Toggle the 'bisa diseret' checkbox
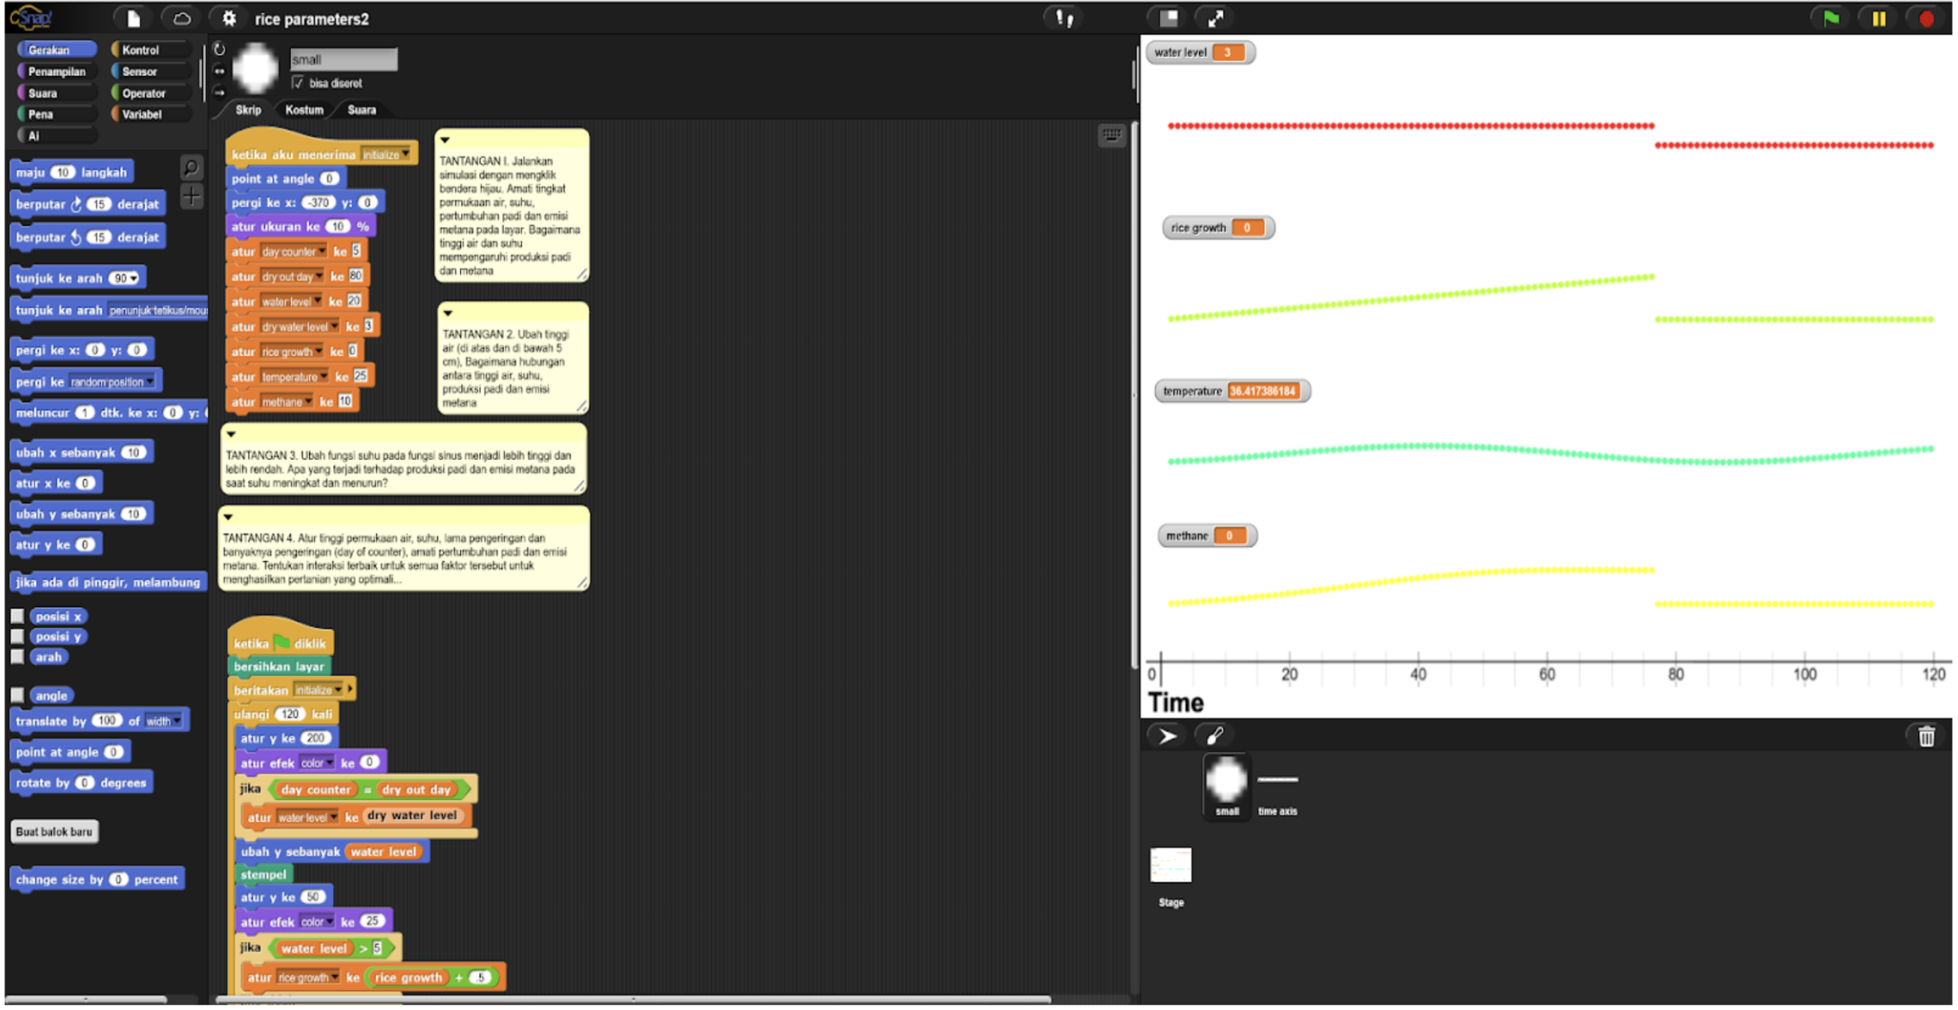The width and height of the screenshot is (1958, 1010). click(298, 83)
